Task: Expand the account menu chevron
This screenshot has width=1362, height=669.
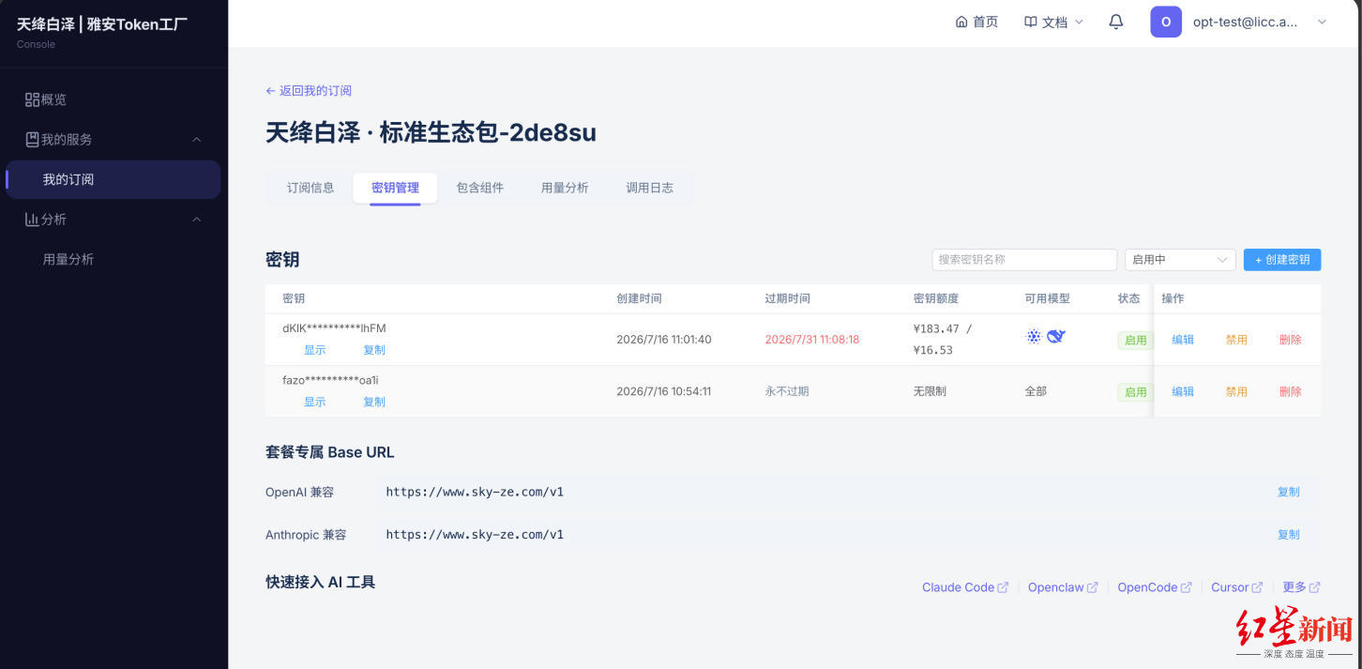Action: [1323, 22]
